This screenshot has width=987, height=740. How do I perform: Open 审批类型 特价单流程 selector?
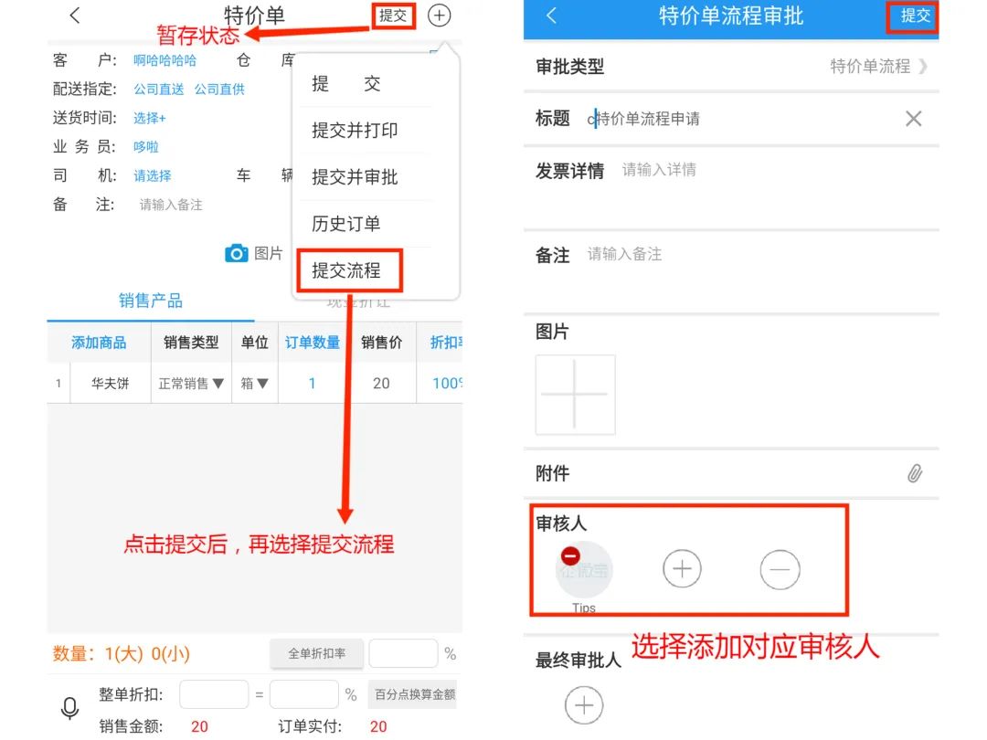coord(878,66)
